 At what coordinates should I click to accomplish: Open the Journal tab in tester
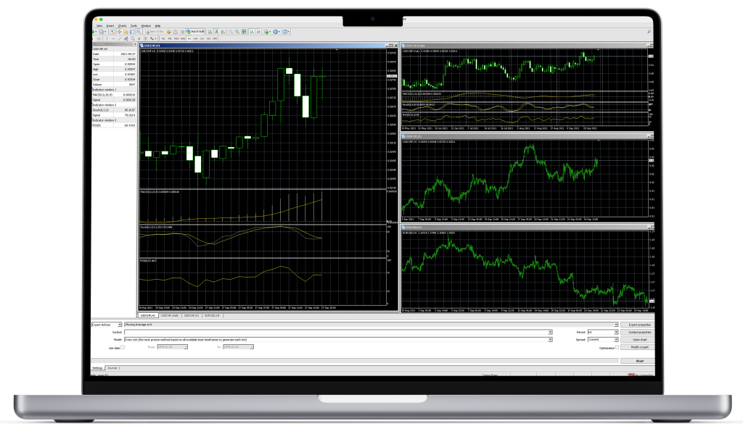pyautogui.click(x=112, y=368)
